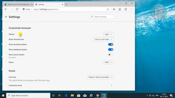Open the Font size dropdown
The width and height of the screenshot is (175, 98).
100,77
